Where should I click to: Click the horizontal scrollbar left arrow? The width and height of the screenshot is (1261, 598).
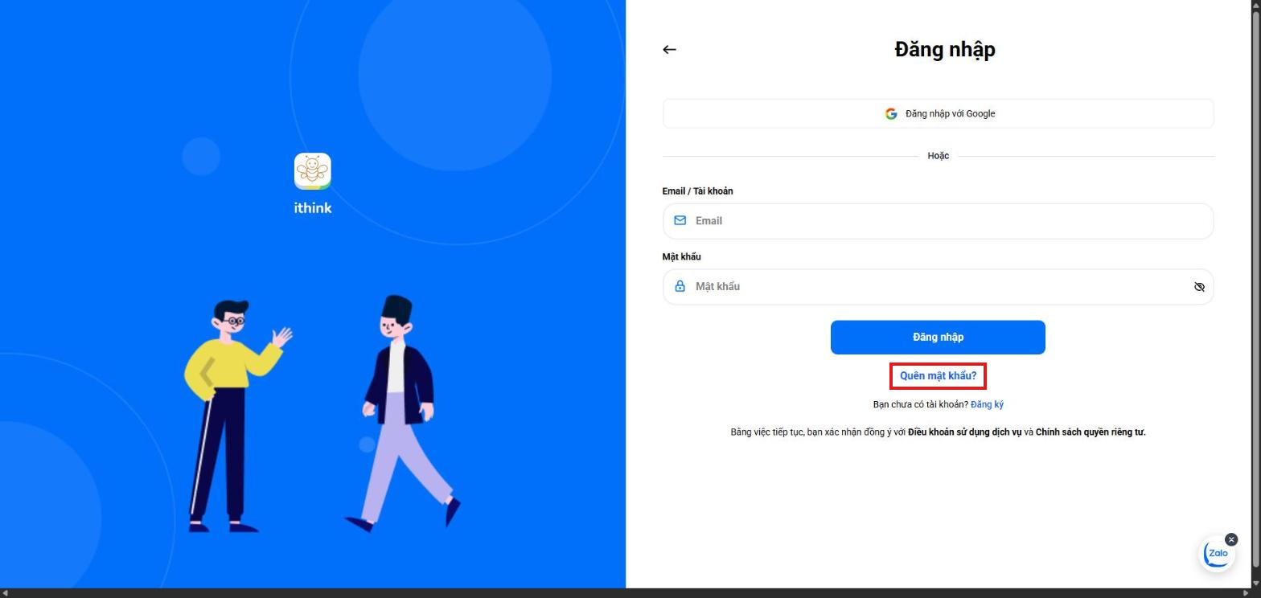click(5, 593)
